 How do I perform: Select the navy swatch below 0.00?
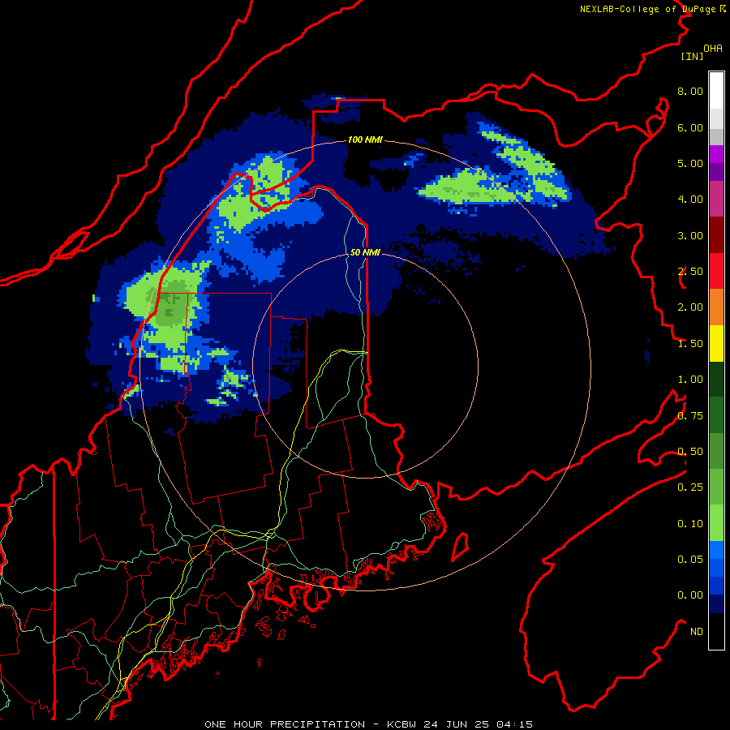pyautogui.click(x=716, y=604)
